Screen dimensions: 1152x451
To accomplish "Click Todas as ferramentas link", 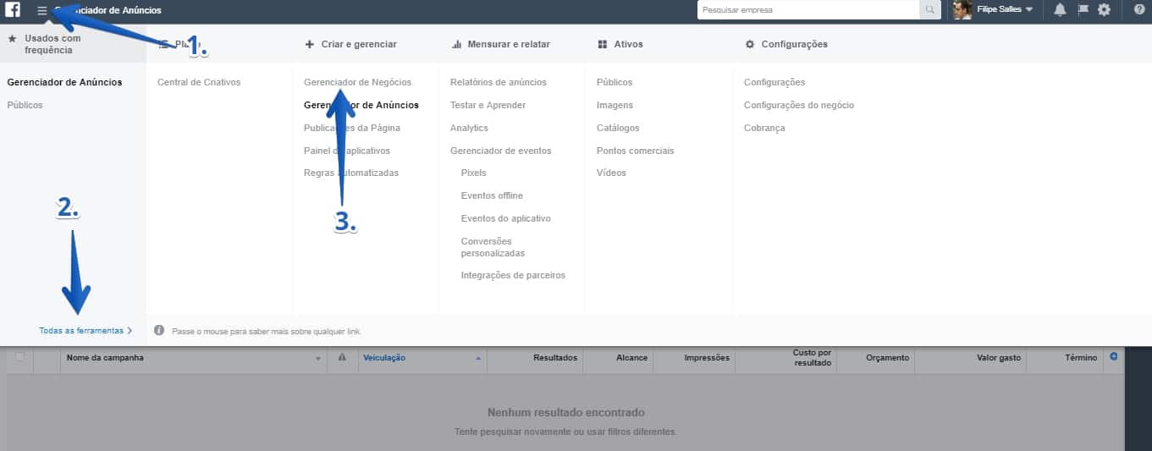I will [85, 331].
